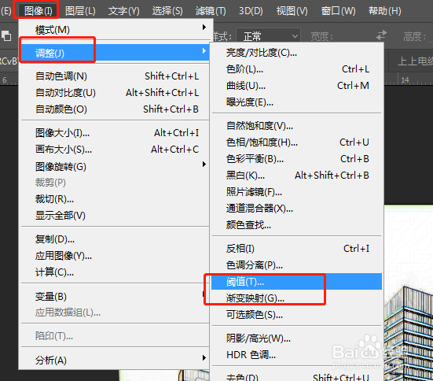Click the intersect selection icon in options bar
Image resolution: width=433 pixels, height=381 pixels.
coord(6,35)
